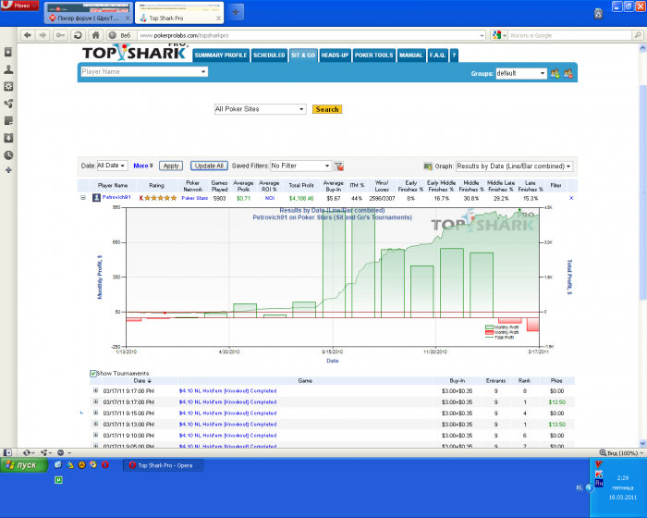This screenshot has width=647, height=518.
Task: Open the Opera Меню button
Action: click(x=19, y=6)
